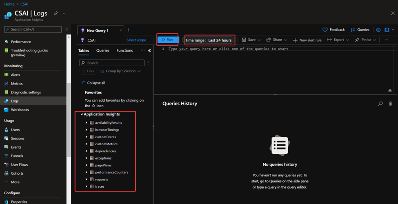Click Collapse all in the tables tree

coord(93,83)
